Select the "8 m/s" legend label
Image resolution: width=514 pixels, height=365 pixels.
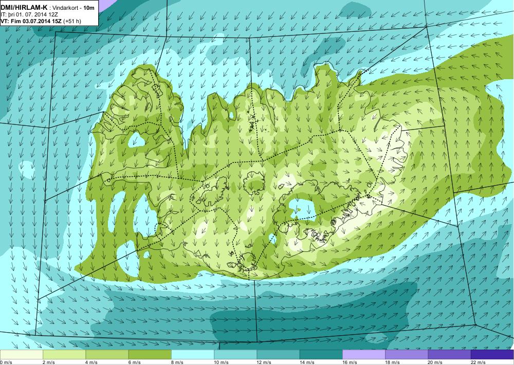(x=177, y=362)
